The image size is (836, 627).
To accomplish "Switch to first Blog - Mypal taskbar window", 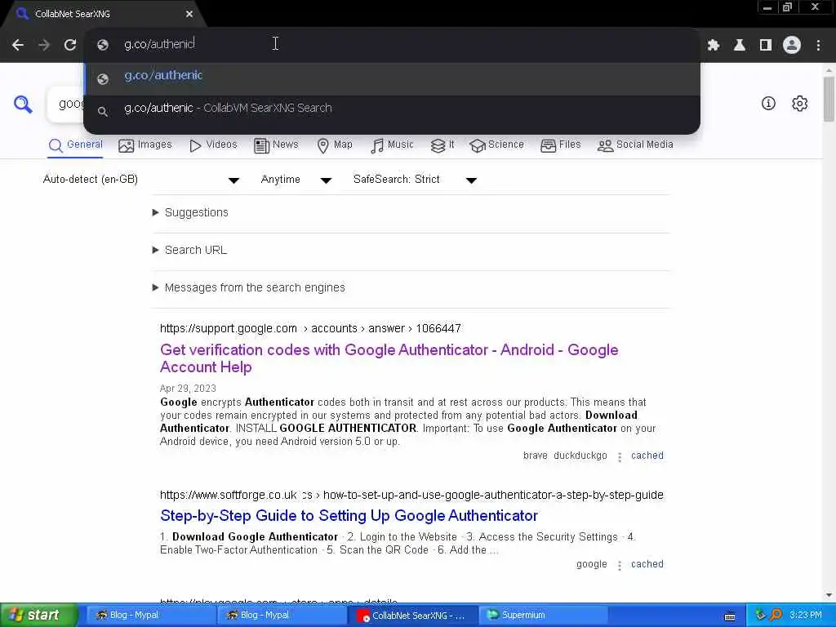I will click(x=150, y=616).
